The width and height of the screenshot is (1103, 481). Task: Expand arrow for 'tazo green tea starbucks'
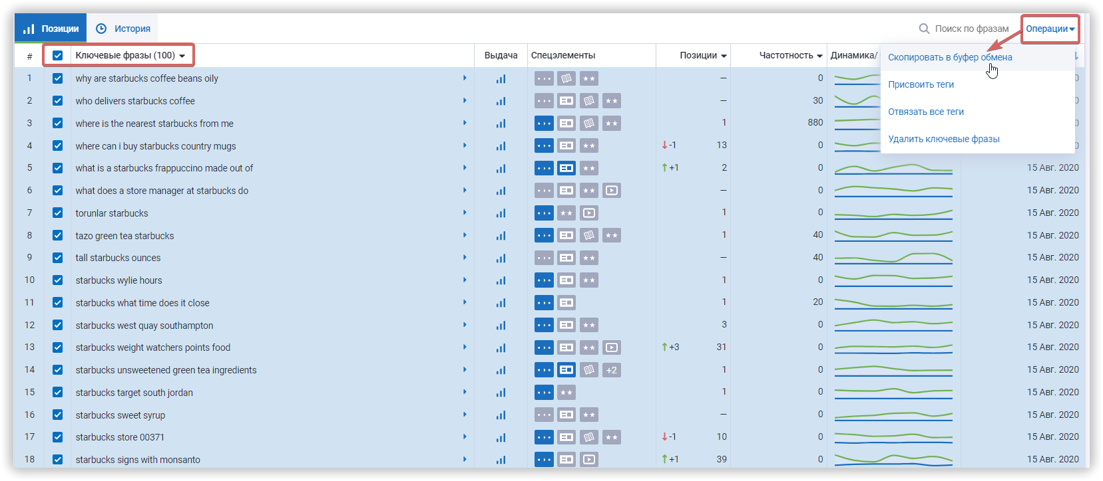465,235
